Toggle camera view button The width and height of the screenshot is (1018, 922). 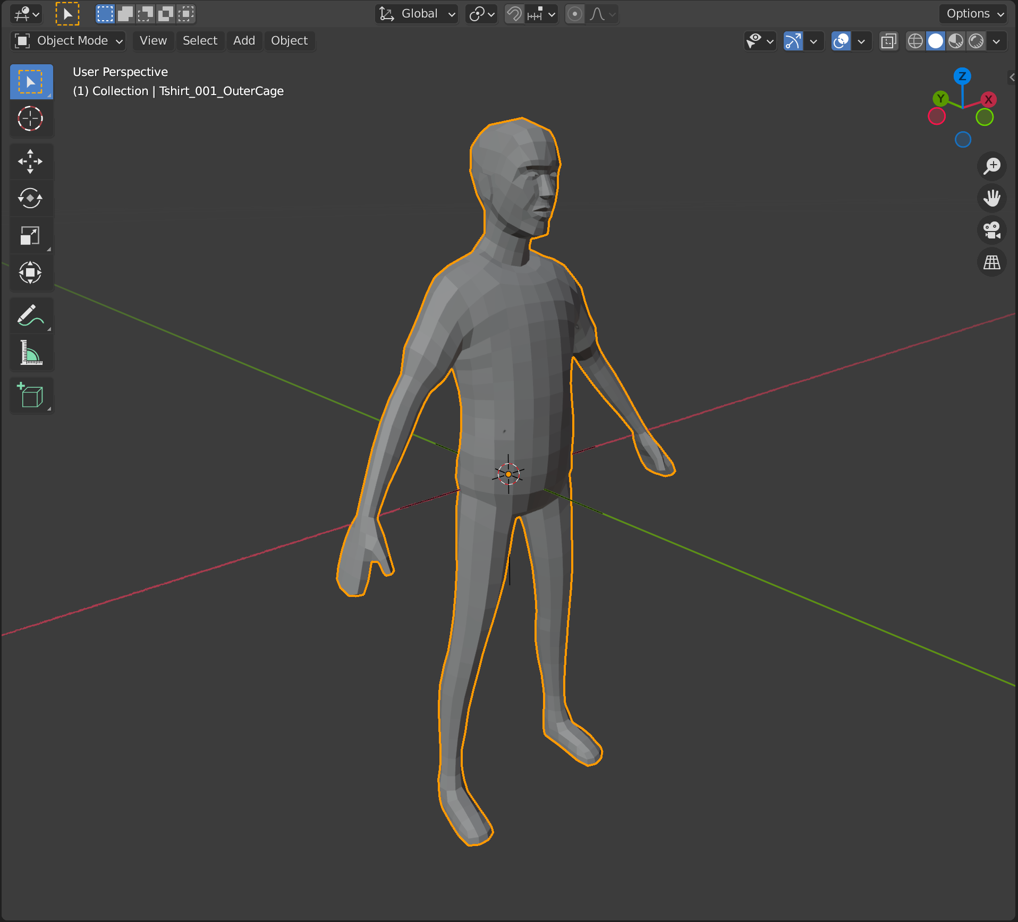click(x=991, y=230)
